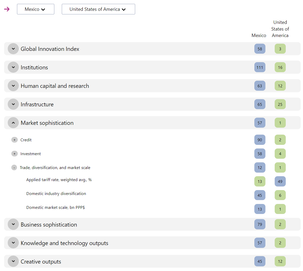Screen dimensions: 303x271
Task: Expand Knowledge and technology outputs chevron
Action: [13, 243]
